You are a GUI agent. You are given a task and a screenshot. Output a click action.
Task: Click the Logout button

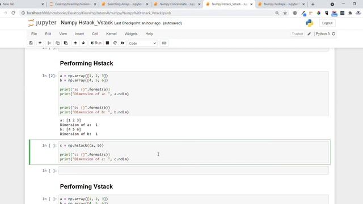[327, 23]
